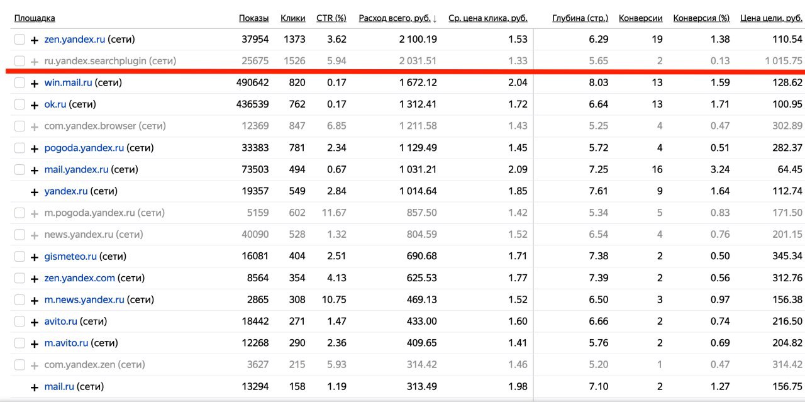Click the 64.45 goal price value

790,169
